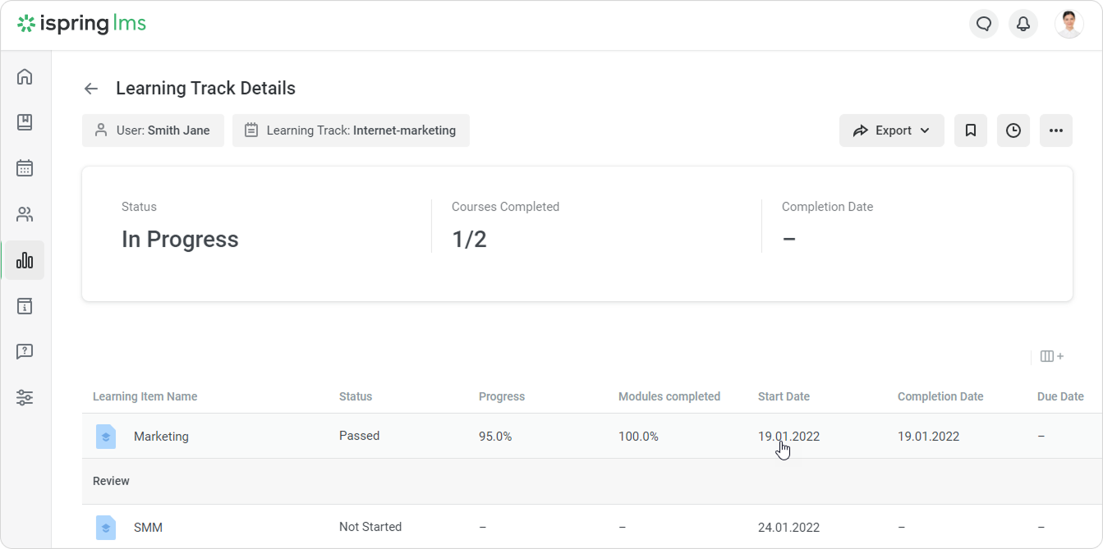Screen dimensions: 1103x549
Task: Open the notifications bell
Action: pyautogui.click(x=1023, y=24)
